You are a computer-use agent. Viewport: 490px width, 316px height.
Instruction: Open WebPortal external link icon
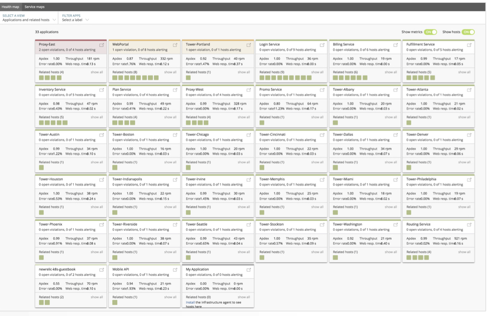coord(175,45)
